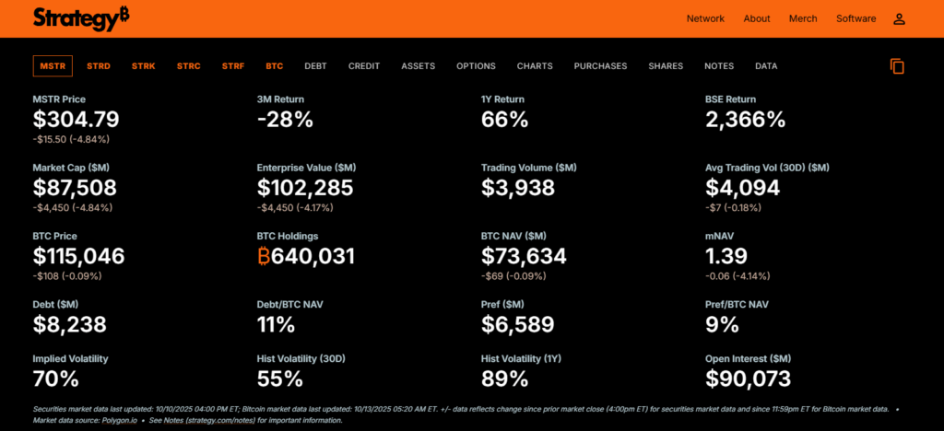This screenshot has width=944, height=431.
Task: Select the MSTR tab
Action: pyautogui.click(x=53, y=66)
